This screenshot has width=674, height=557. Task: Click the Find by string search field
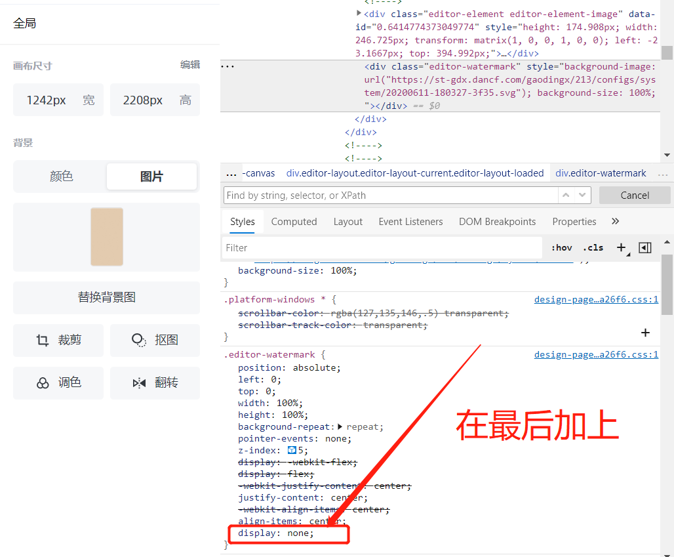pos(391,196)
